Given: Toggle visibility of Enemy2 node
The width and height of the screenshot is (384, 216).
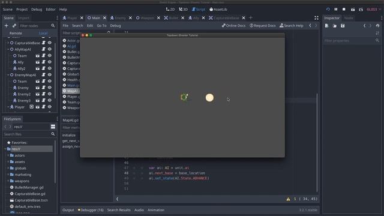Looking at the screenshot, I should point(50,94).
